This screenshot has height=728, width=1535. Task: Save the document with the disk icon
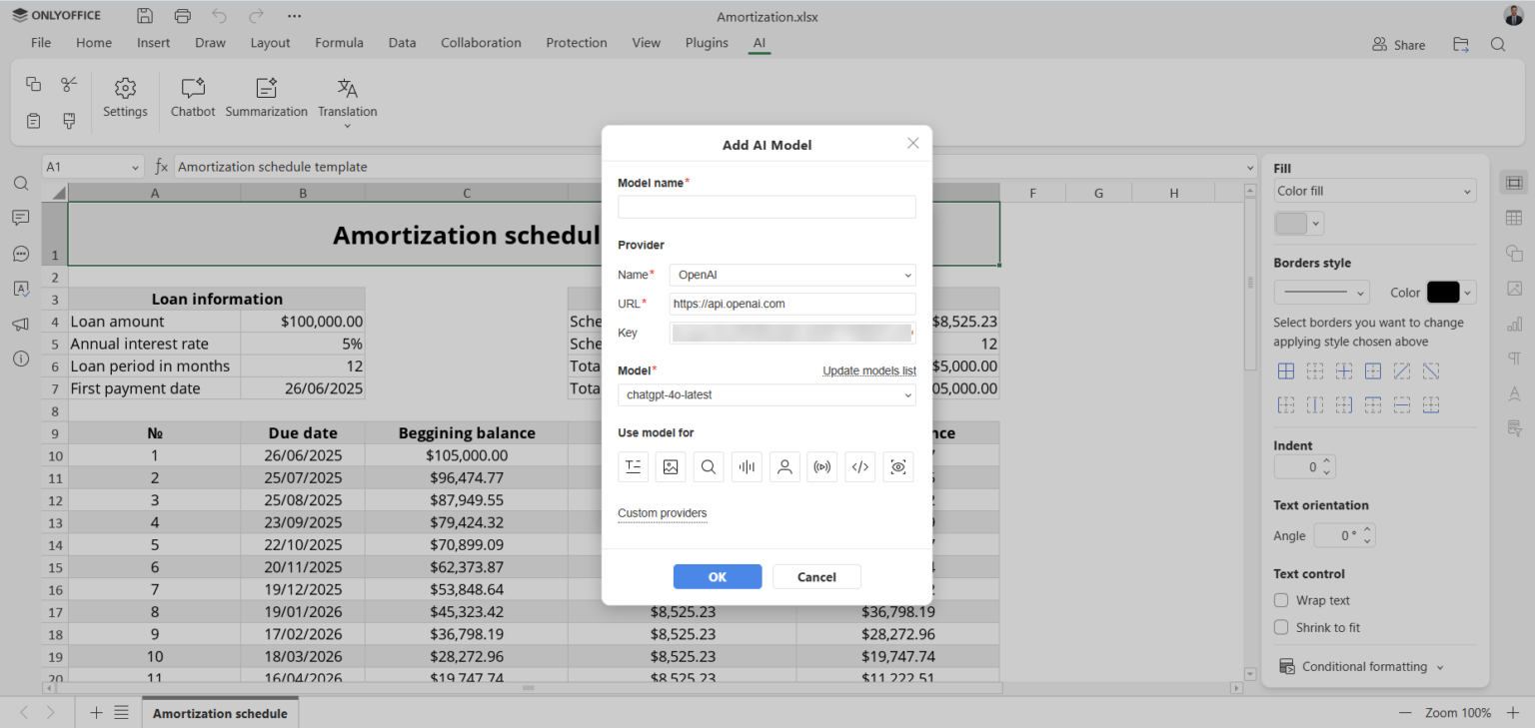tap(145, 16)
